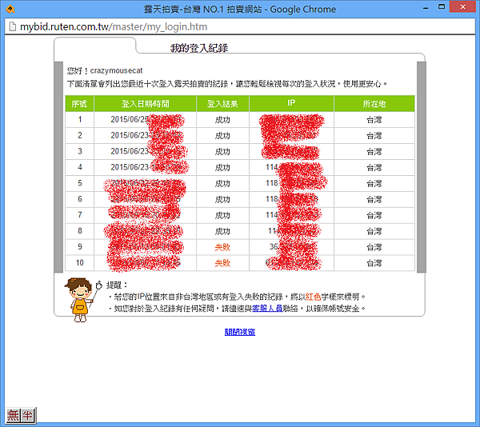This screenshot has width=480, height=427.
Task: Click the 登入結果 column header
Action: click(x=222, y=104)
